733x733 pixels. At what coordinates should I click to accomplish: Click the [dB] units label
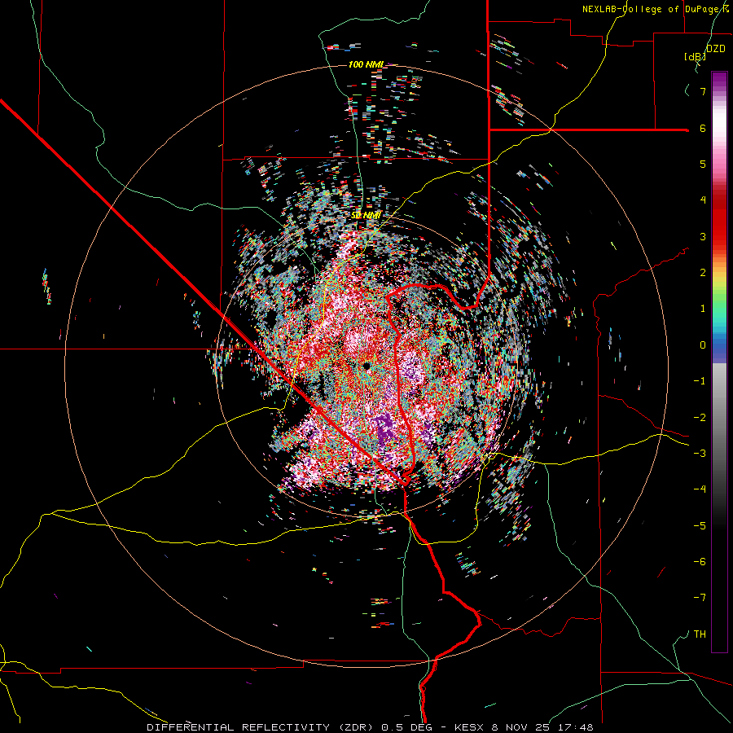(x=696, y=57)
